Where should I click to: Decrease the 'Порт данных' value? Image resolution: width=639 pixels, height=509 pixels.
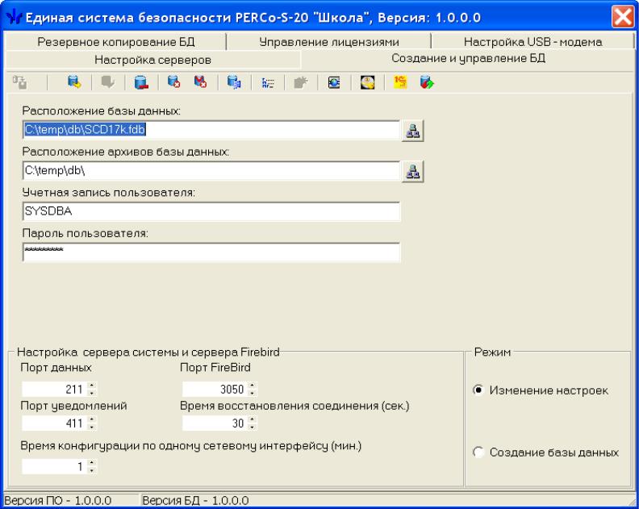click(x=92, y=393)
